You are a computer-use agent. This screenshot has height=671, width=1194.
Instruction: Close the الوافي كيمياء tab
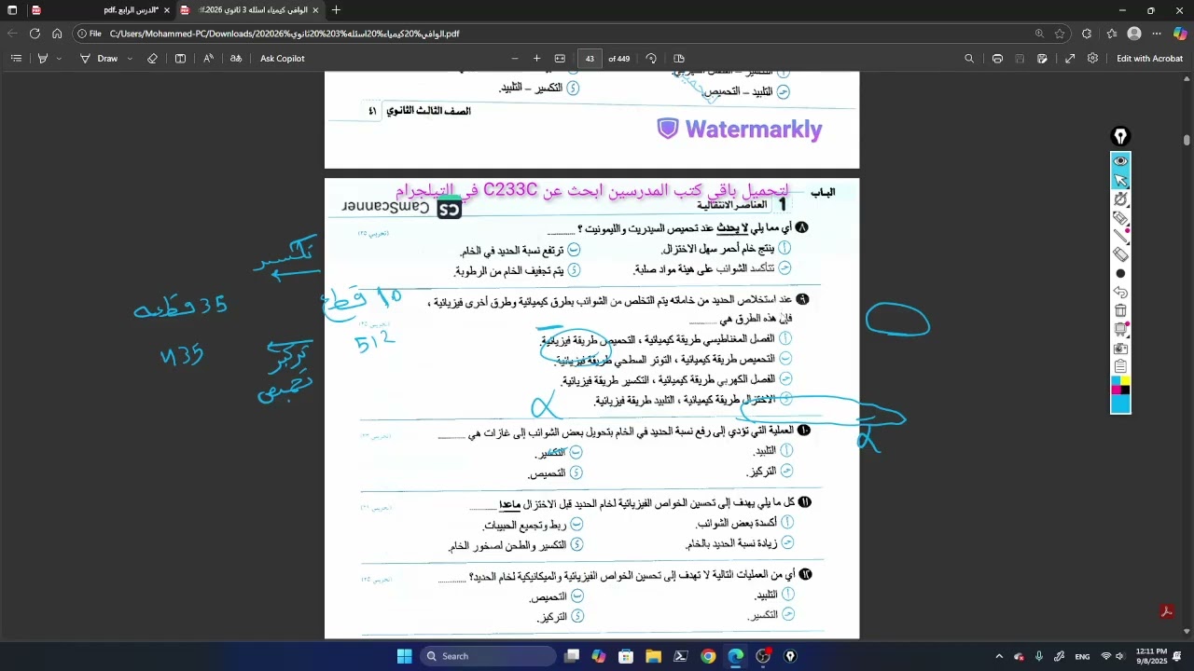point(315,10)
